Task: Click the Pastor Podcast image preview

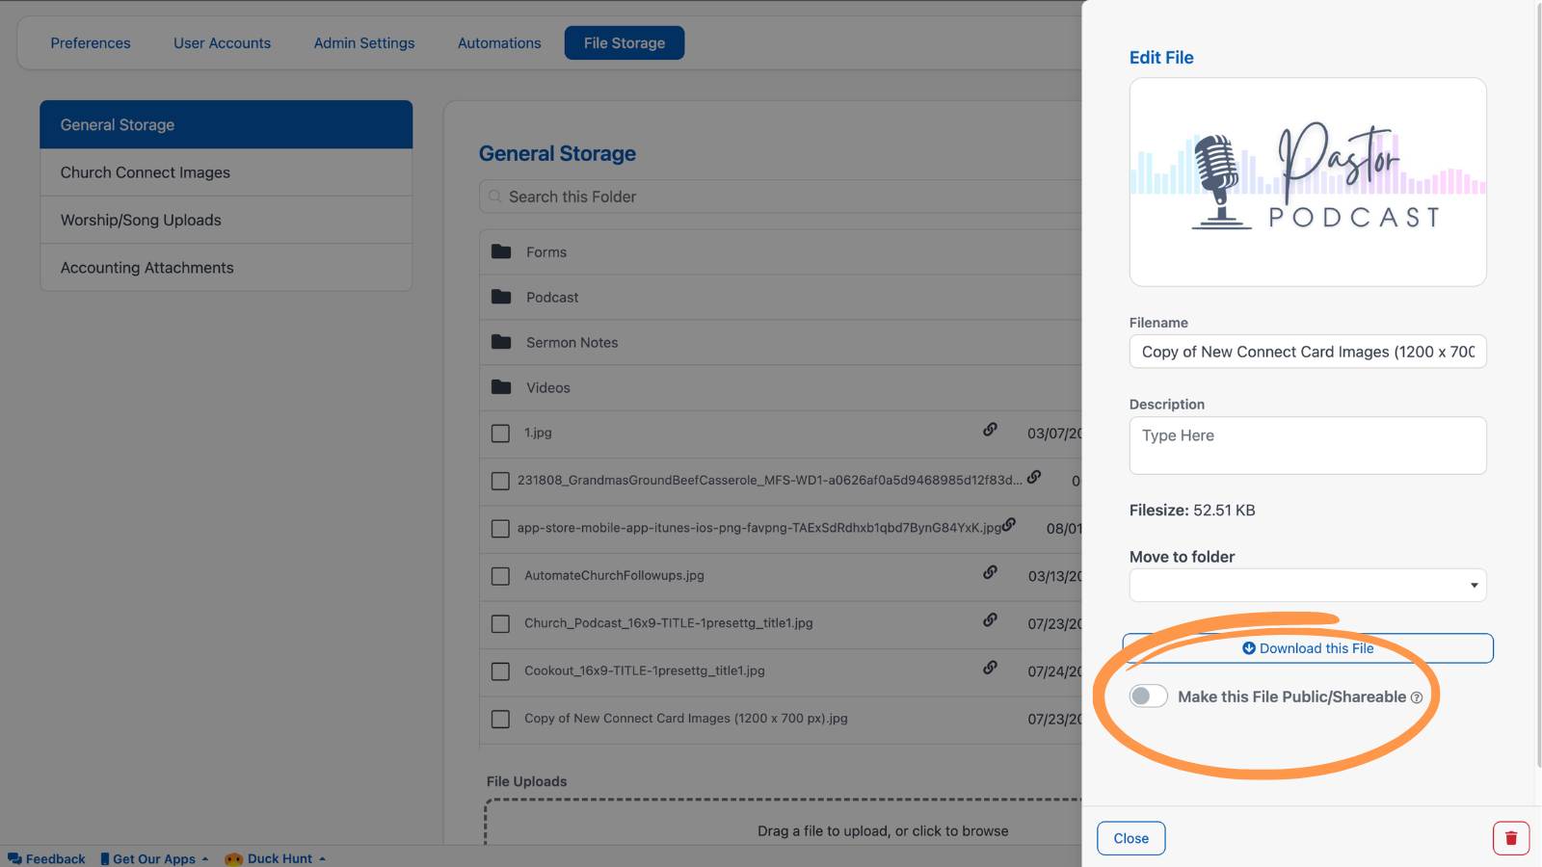Action: 1308,182
